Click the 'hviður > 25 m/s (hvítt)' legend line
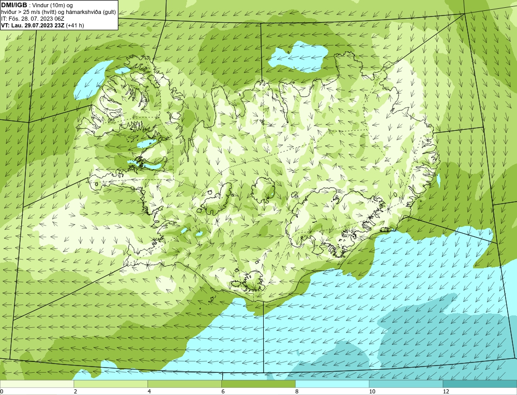 click(x=58, y=12)
